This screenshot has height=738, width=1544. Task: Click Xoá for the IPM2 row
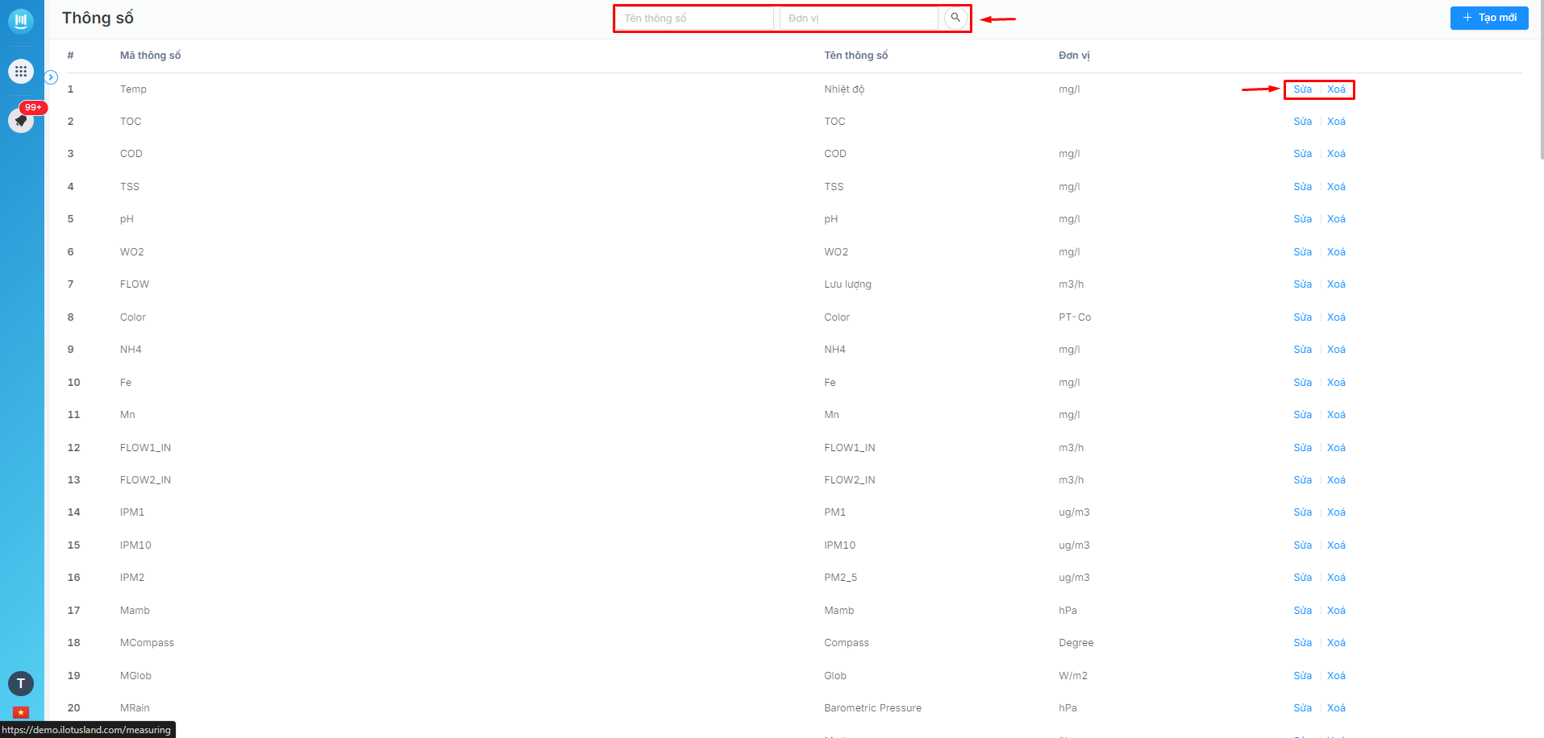pos(1336,578)
